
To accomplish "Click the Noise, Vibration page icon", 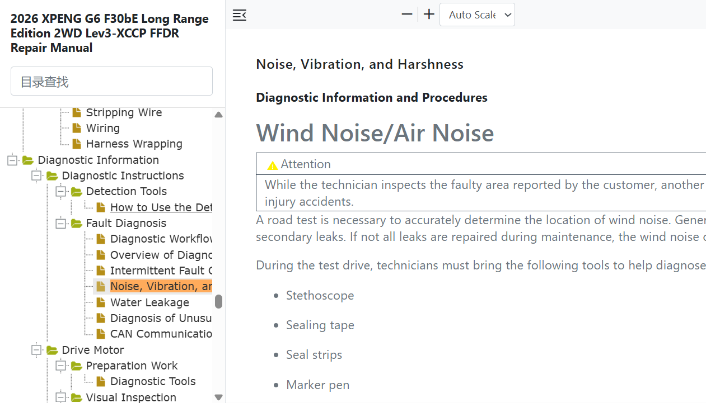I will coord(101,286).
